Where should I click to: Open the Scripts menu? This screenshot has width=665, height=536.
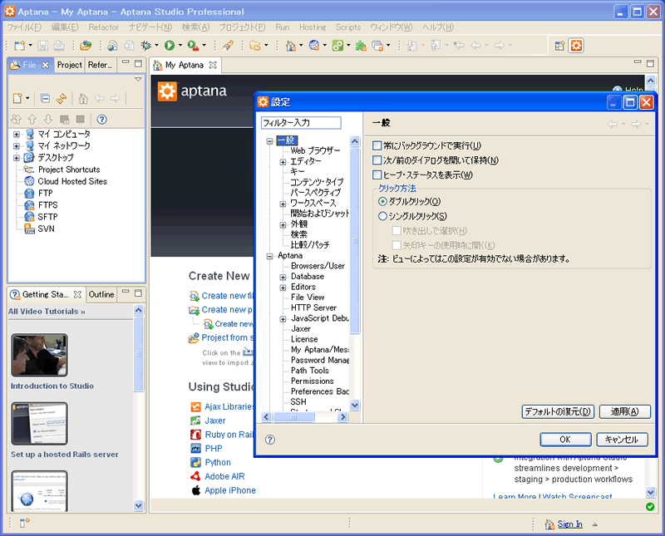[348, 27]
